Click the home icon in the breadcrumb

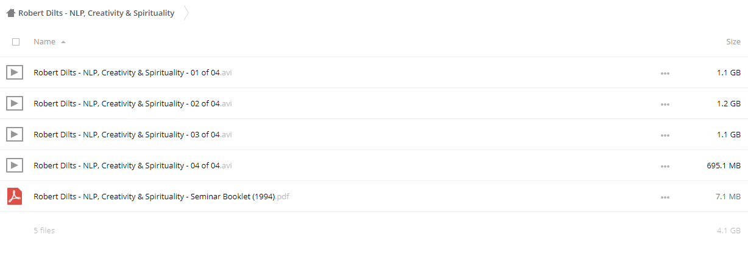tap(10, 13)
